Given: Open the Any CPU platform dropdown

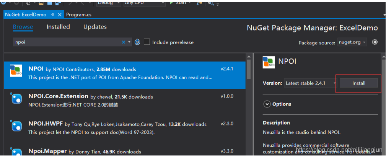Looking at the screenshot, I should coord(145,3).
